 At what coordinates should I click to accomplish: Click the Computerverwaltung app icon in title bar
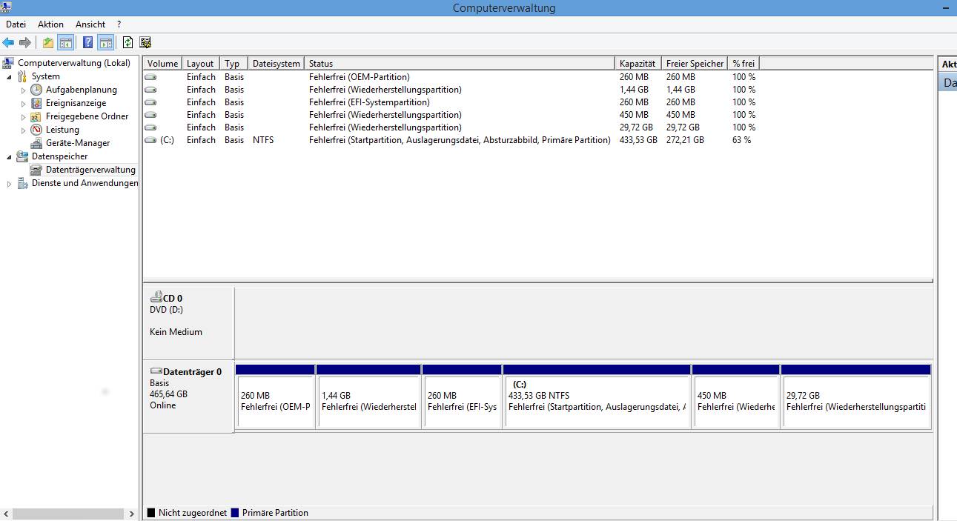click(x=7, y=7)
